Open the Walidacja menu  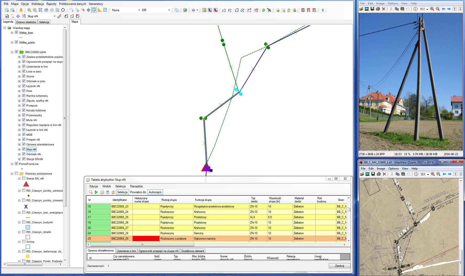click(37, 4)
